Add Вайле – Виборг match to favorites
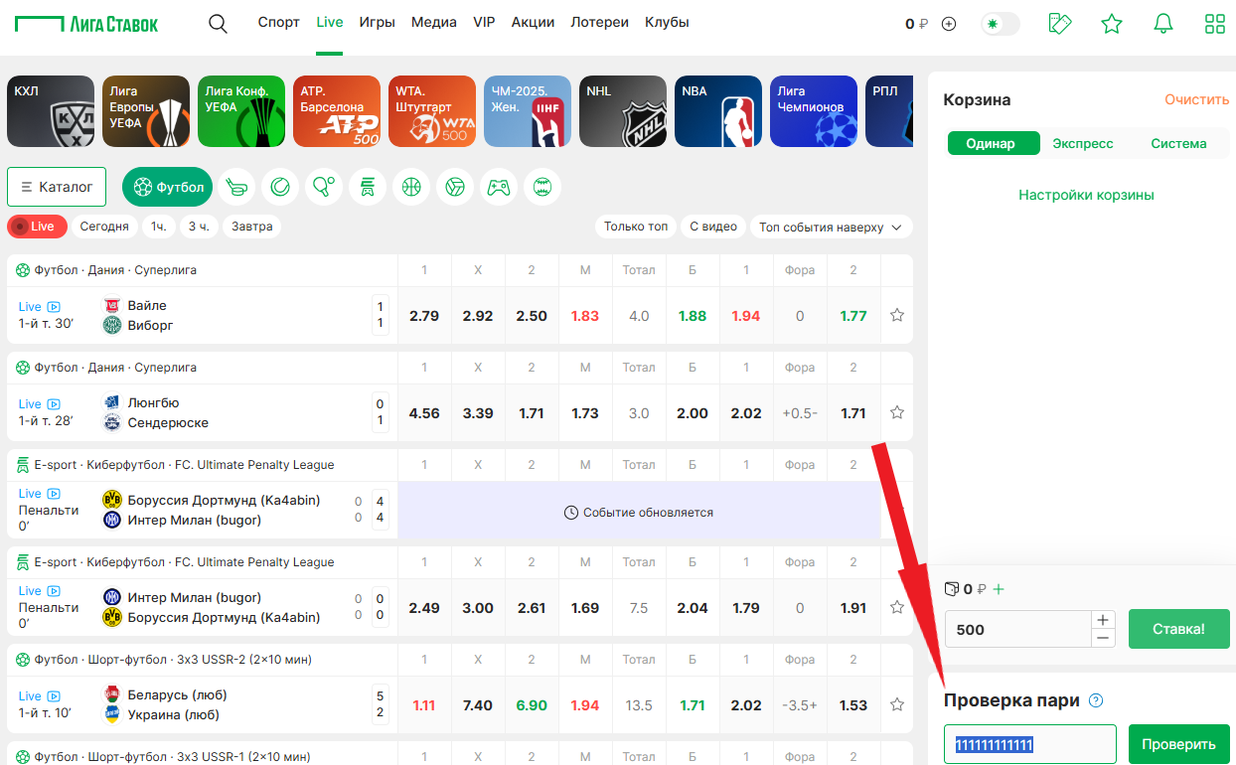Image resolution: width=1236 pixels, height=765 pixels. click(897, 315)
